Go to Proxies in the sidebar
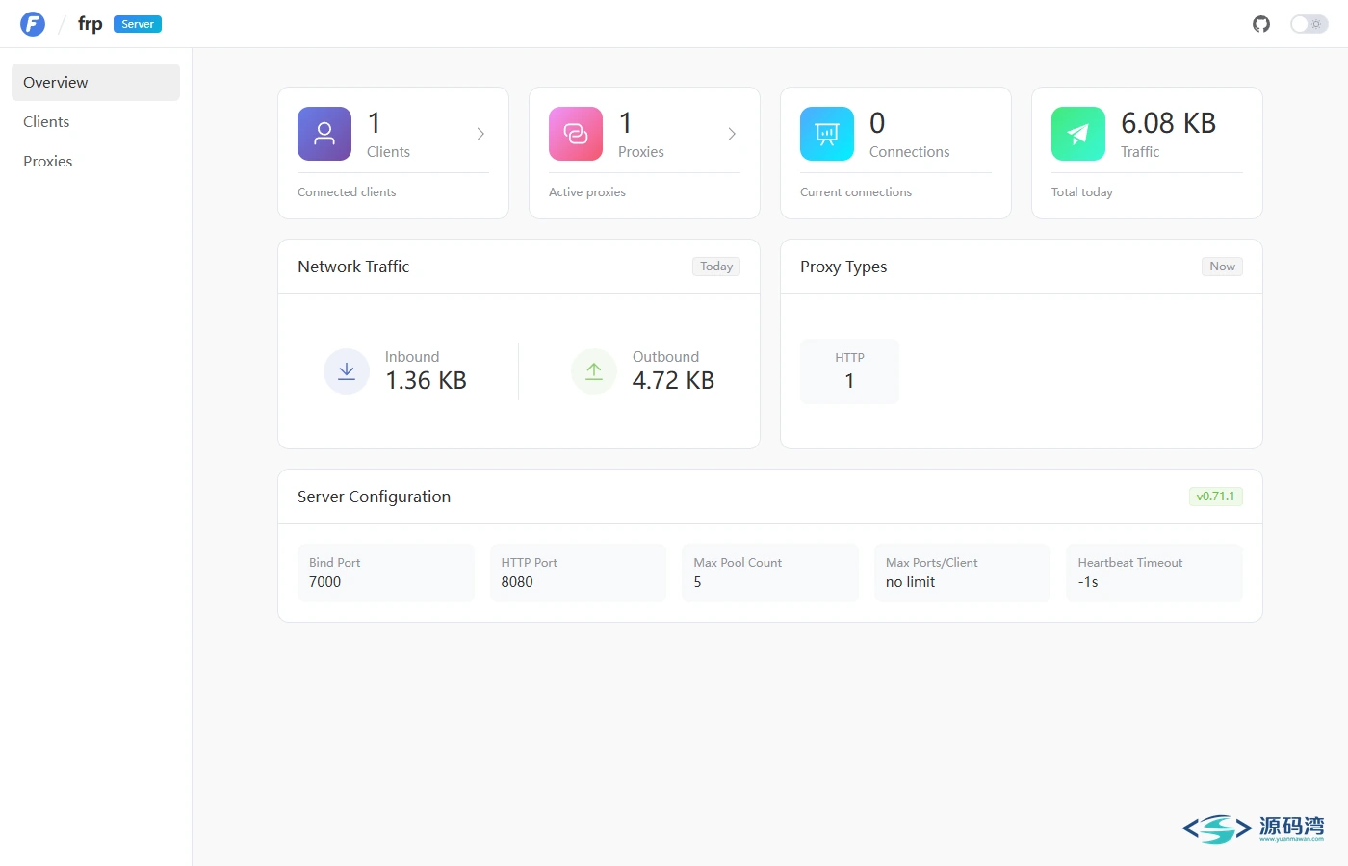Viewport: 1348px width, 866px height. pos(95,162)
